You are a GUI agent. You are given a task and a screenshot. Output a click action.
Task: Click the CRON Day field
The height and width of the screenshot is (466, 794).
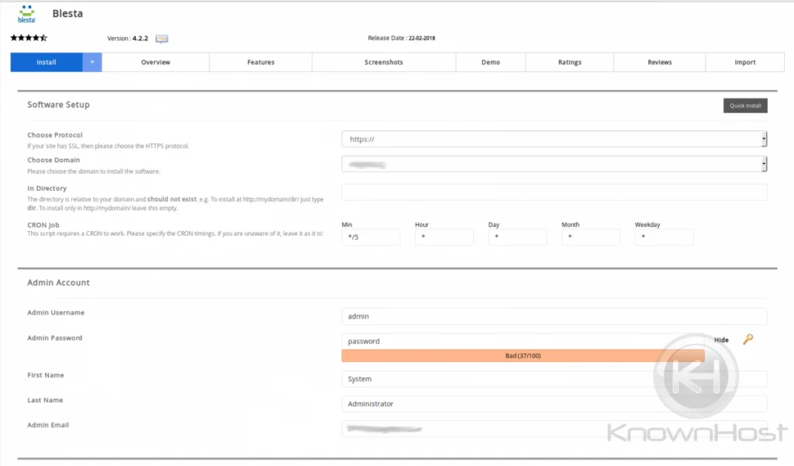coord(517,237)
